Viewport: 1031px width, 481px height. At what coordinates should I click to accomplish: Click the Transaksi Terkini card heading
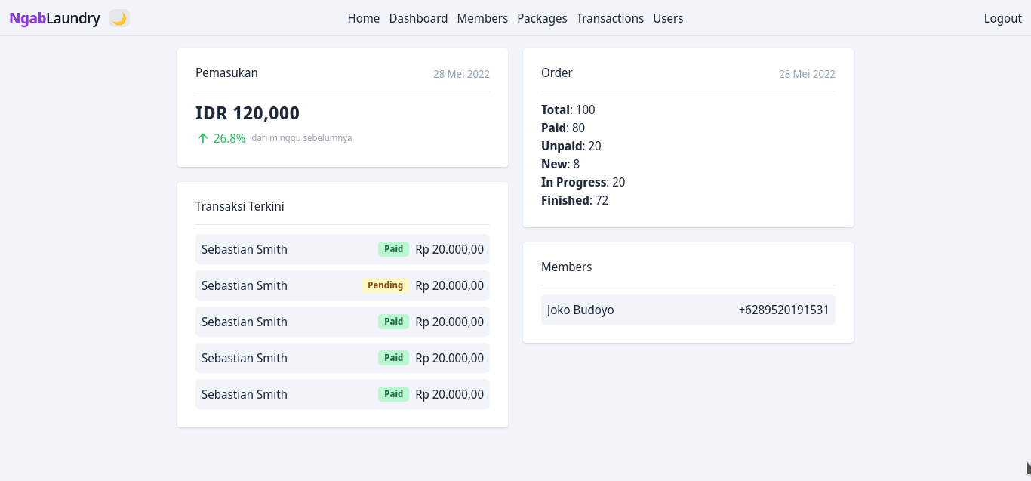pyautogui.click(x=239, y=206)
